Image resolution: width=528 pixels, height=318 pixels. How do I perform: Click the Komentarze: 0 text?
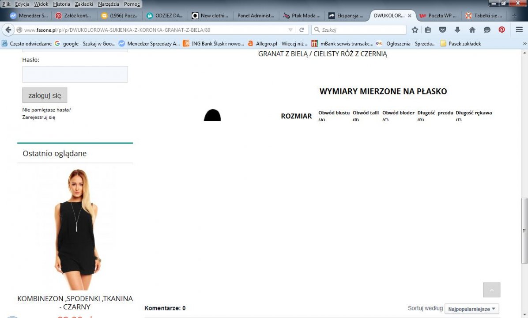165,308
